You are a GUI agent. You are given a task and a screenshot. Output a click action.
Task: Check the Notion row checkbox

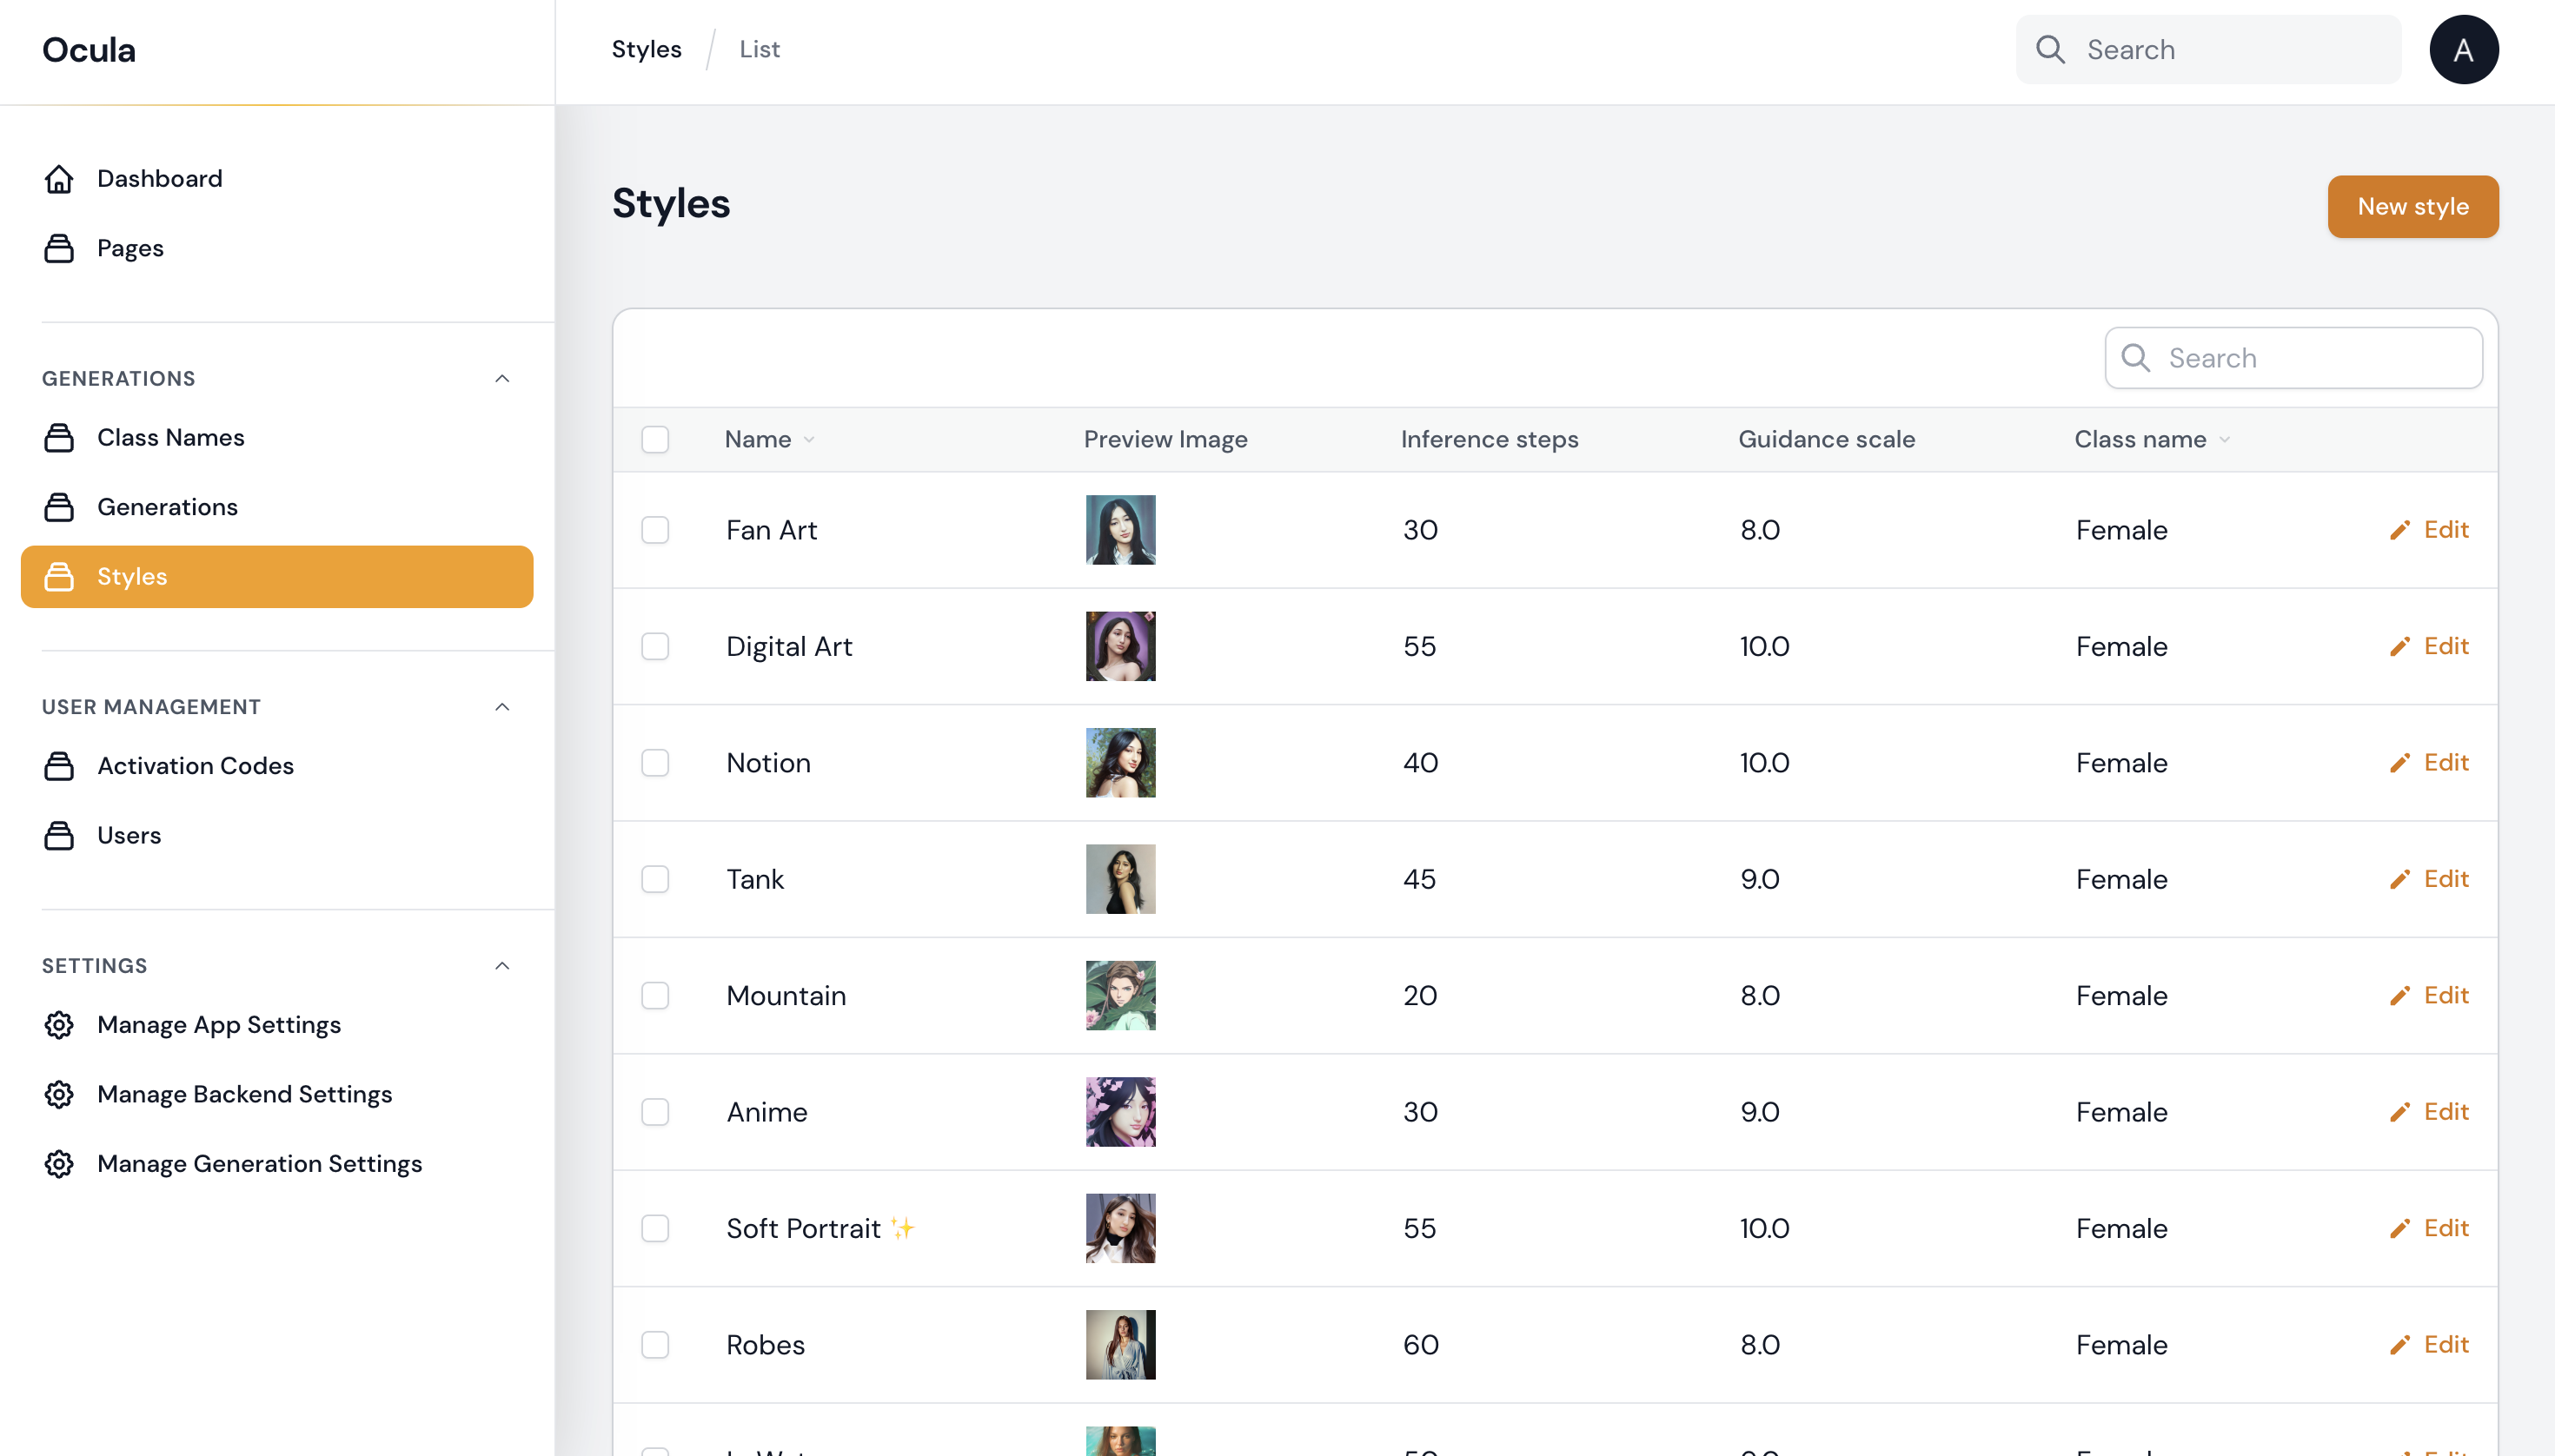(x=655, y=763)
